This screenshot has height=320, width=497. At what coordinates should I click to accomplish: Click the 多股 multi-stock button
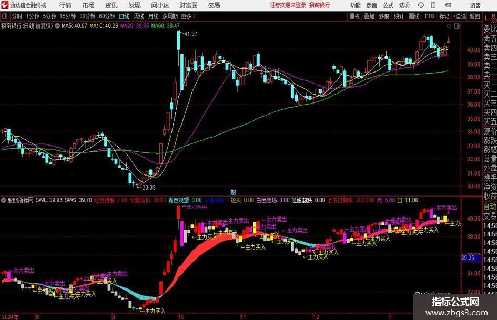pyautogui.click(x=384, y=16)
